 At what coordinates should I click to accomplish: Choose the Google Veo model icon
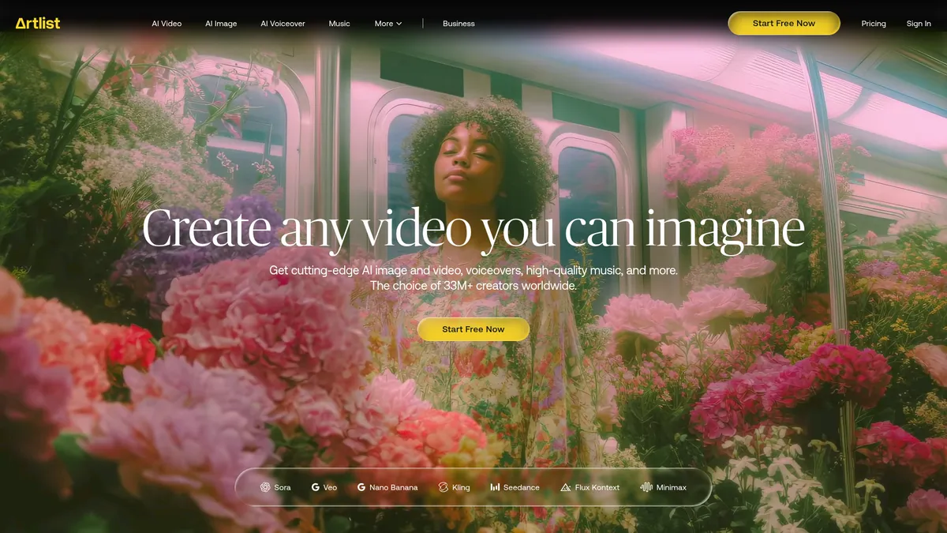(x=316, y=487)
